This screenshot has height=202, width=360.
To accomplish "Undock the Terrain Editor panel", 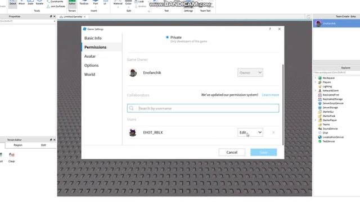I will click(51, 140).
